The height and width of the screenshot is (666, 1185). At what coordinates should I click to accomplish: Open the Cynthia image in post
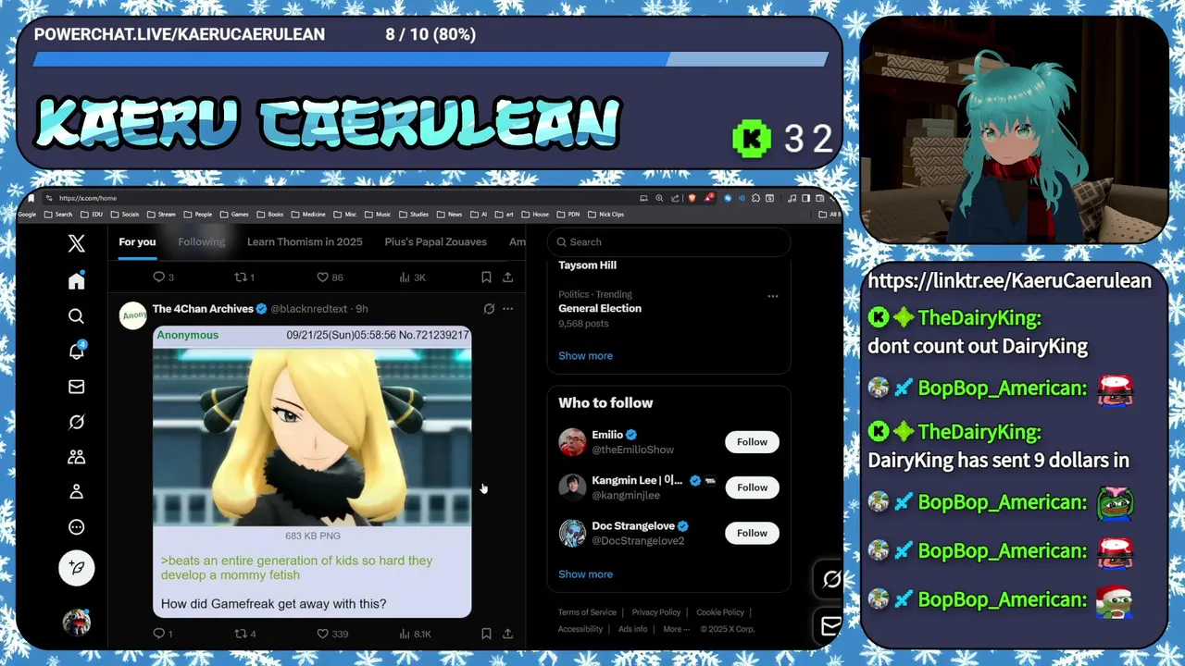pos(312,438)
